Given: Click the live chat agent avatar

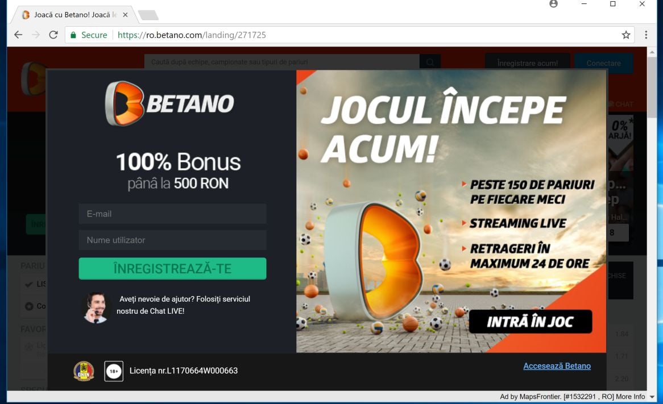Looking at the screenshot, I should [96, 307].
